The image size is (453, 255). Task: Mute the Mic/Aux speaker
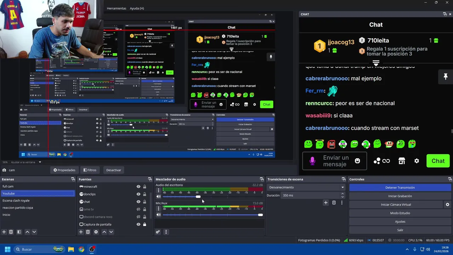coord(159,215)
